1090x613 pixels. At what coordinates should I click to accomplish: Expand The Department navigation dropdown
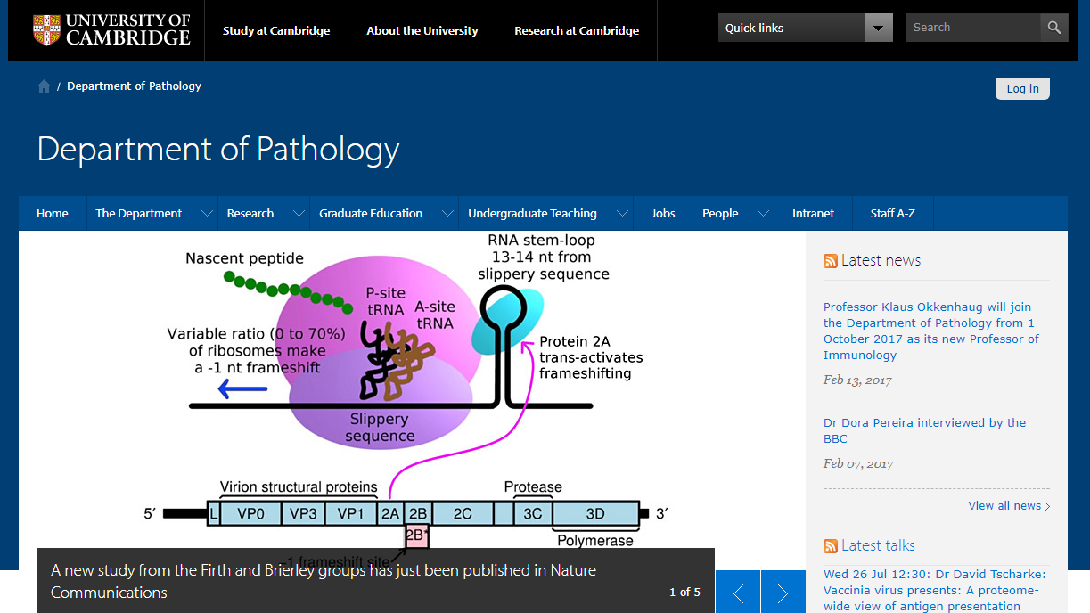point(207,213)
